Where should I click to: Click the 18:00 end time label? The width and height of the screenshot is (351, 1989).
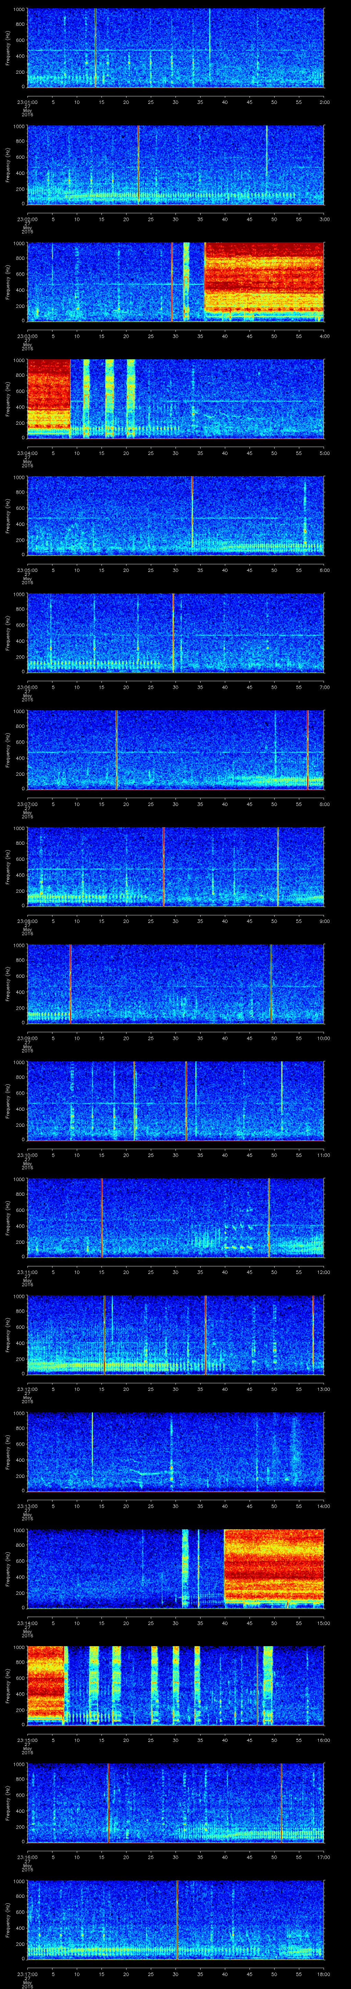(323, 1974)
